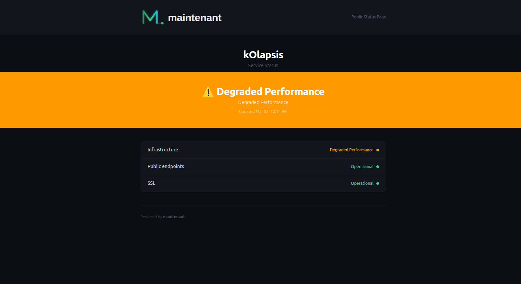521x284 pixels.
Task: Click the maintenant header wordmark
Action: pos(194,17)
